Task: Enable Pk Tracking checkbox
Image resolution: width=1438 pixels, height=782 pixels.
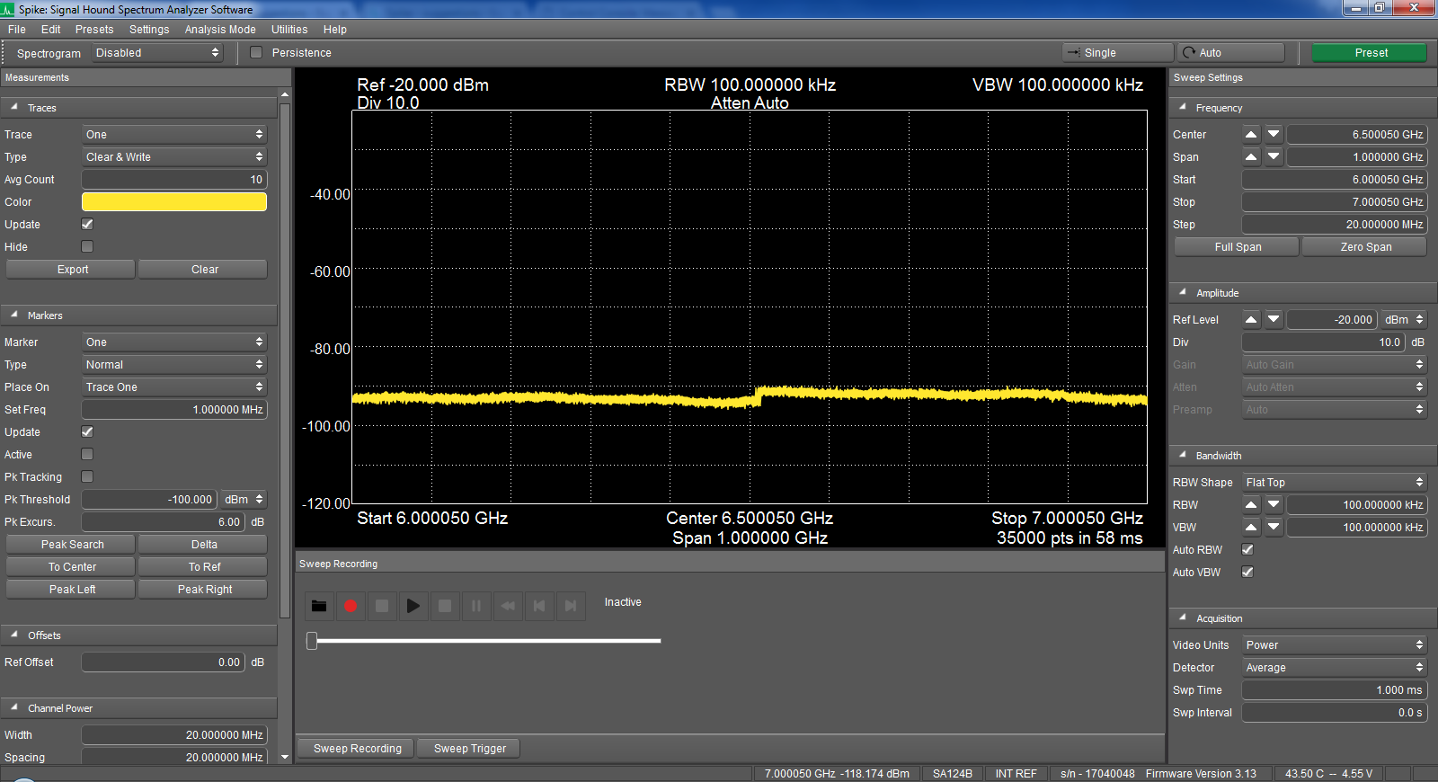Action: pos(87,476)
